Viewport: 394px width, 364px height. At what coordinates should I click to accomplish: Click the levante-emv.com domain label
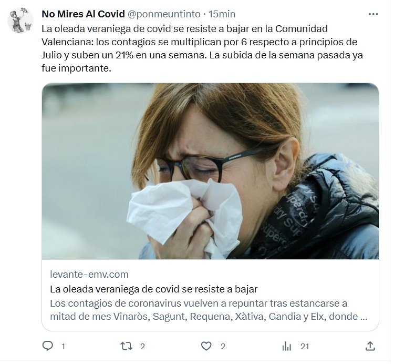tap(89, 274)
